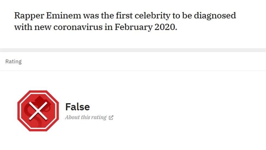Click the thin line below the Rating label
The height and width of the screenshot is (150, 266).
click(133, 71)
